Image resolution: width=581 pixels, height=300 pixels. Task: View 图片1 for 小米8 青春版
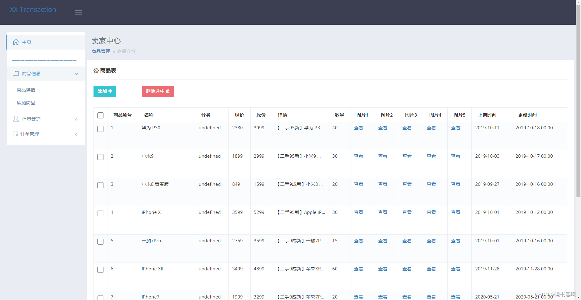pyautogui.click(x=359, y=184)
